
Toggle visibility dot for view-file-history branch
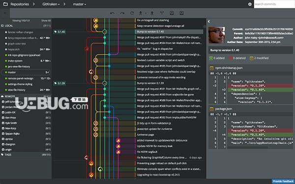click(x=6, y=90)
